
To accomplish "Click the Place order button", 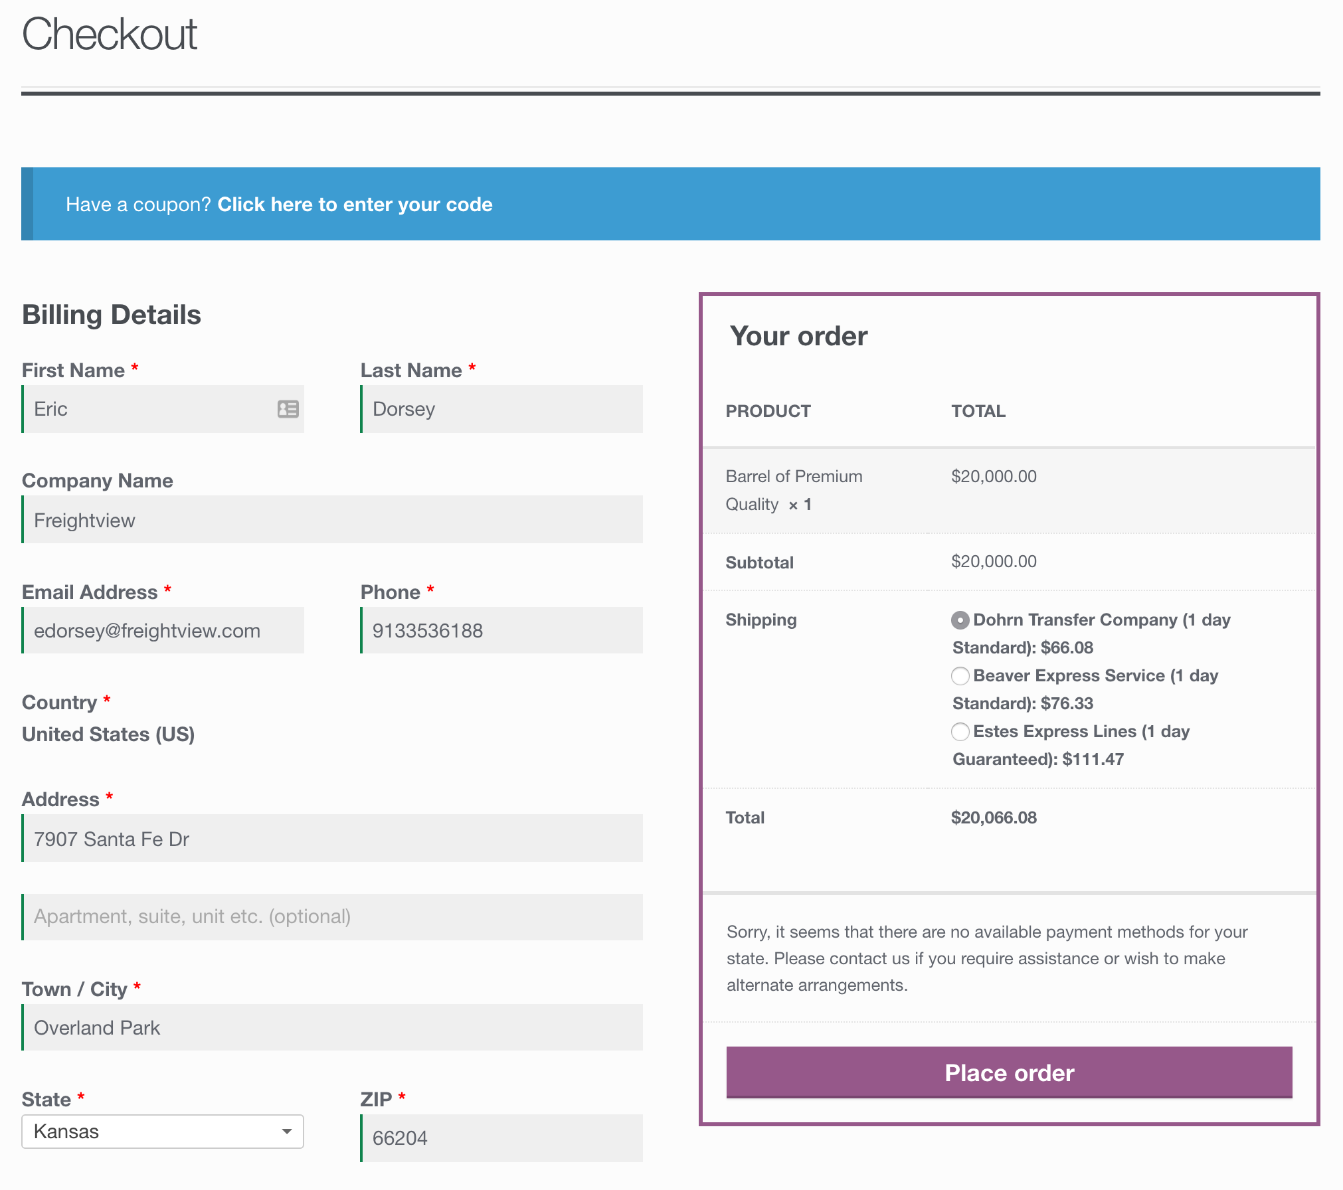I will tap(1009, 1072).
